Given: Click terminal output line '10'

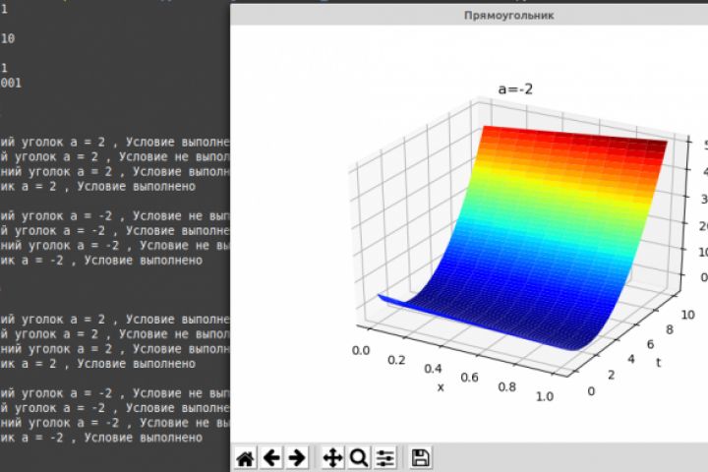Looking at the screenshot, I should pyautogui.click(x=7, y=39).
